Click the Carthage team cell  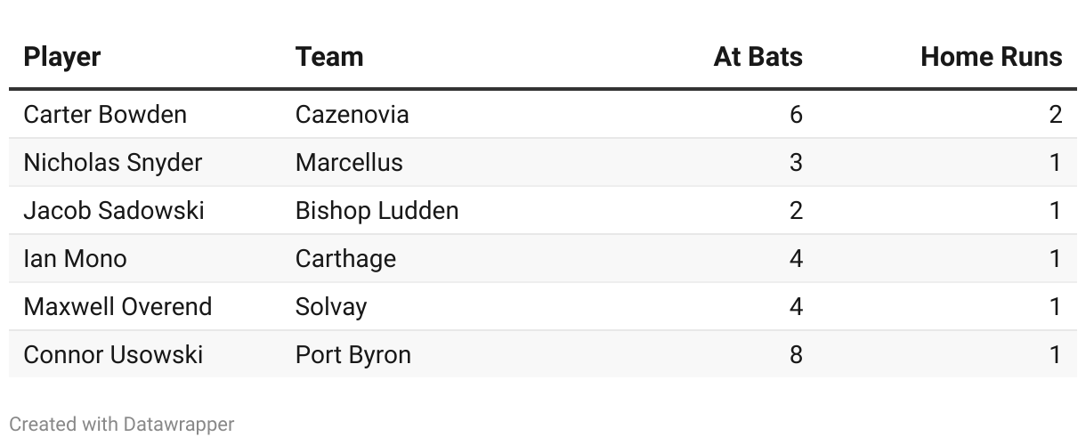345,259
